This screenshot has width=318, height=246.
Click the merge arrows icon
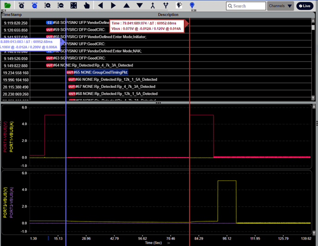tap(153, 6)
